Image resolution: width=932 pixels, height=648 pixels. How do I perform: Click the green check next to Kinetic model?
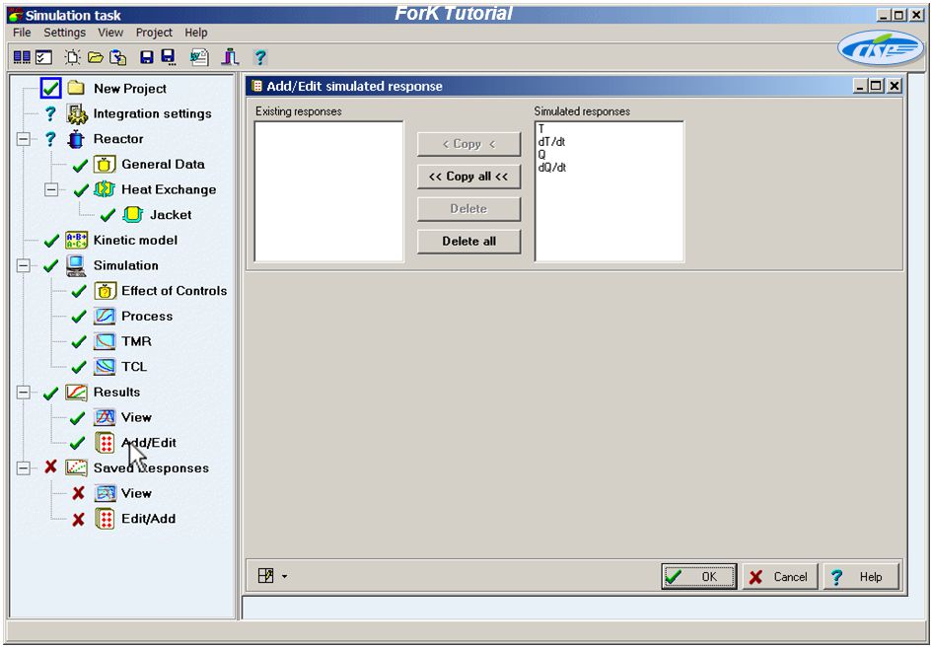pyautogui.click(x=51, y=241)
